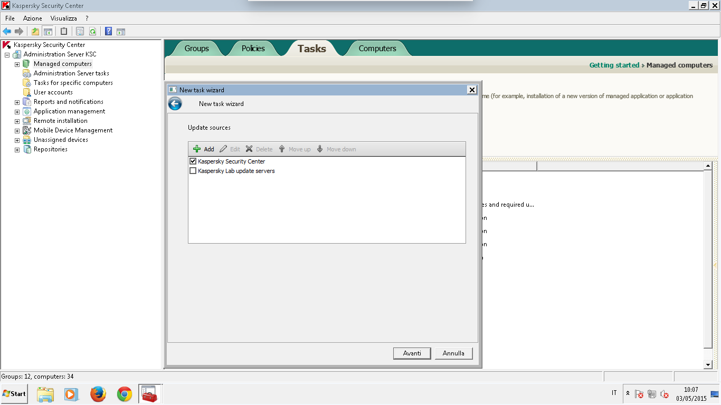Click the Getting started link
Viewport: 721px width, 405px height.
[614, 65]
